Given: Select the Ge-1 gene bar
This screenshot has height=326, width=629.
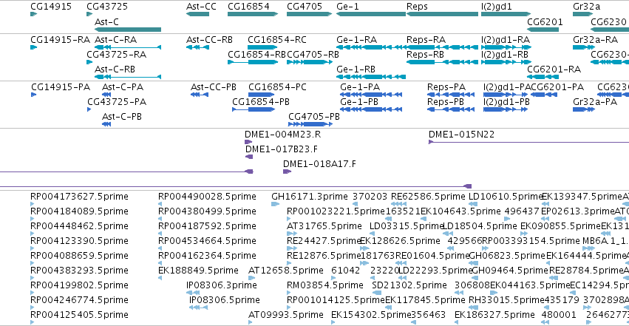Looking at the screenshot, I should tap(371, 14).
